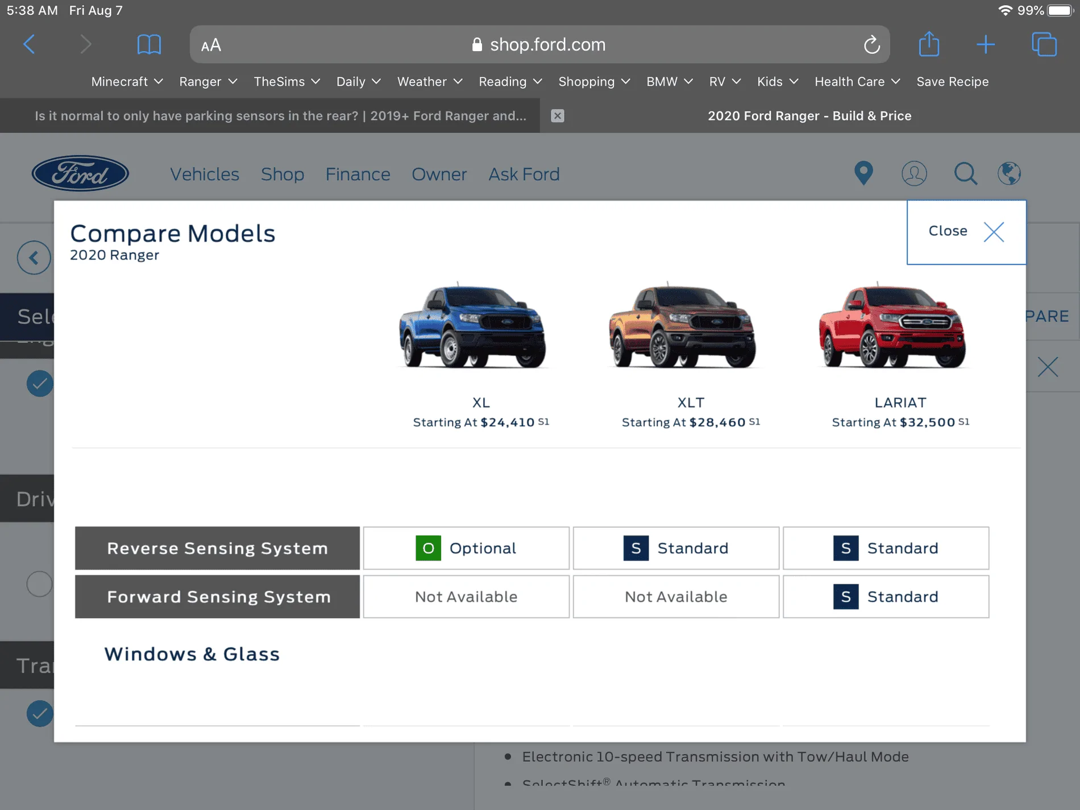1080x810 pixels.
Task: Expand the Ranger bookmarks folder
Action: (208, 82)
